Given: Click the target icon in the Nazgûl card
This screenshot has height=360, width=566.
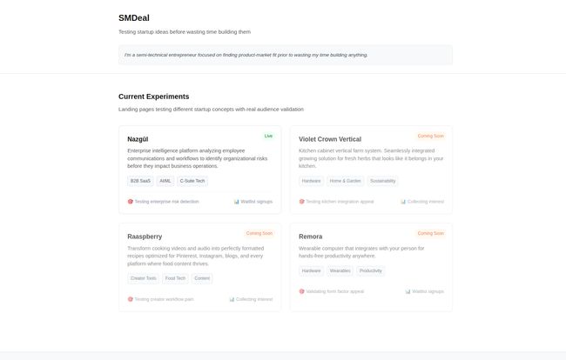Looking at the screenshot, I should (x=131, y=202).
